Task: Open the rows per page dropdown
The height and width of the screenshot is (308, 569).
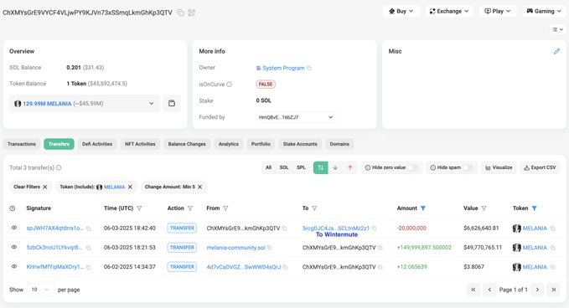Action: click(x=40, y=290)
